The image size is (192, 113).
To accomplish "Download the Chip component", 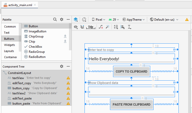I will [x=65, y=41].
